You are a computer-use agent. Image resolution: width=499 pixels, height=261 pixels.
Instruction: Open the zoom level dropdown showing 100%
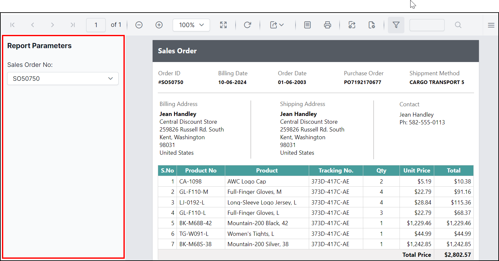191,25
